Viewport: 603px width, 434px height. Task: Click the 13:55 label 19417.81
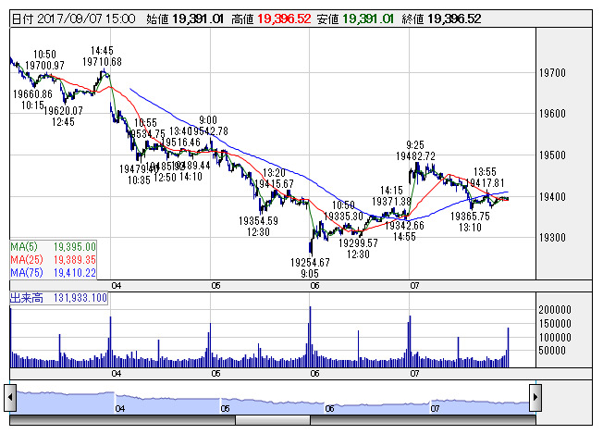tap(485, 182)
